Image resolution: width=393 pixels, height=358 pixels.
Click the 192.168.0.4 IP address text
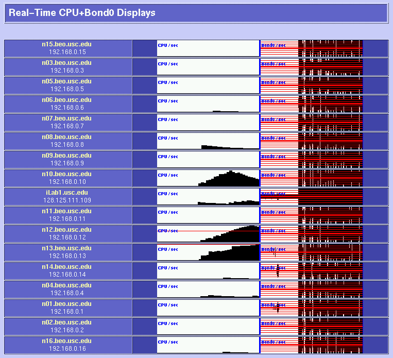pyautogui.click(x=67, y=293)
